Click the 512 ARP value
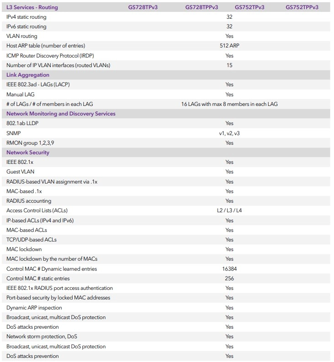334x362 pixels. tap(229, 46)
